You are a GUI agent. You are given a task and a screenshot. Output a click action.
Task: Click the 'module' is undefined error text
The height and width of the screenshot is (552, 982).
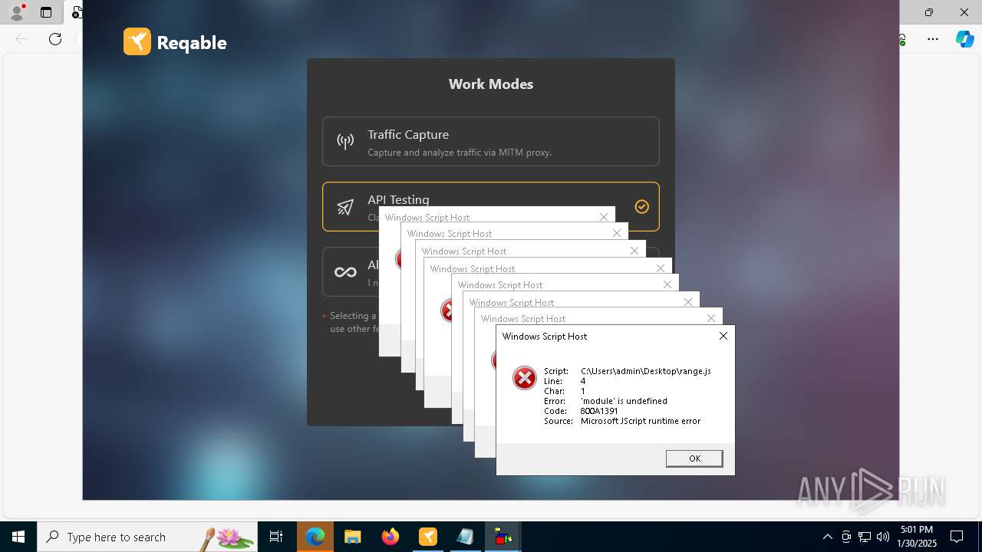(624, 401)
